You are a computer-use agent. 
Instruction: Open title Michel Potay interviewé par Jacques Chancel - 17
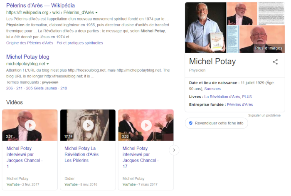click(x=141, y=157)
